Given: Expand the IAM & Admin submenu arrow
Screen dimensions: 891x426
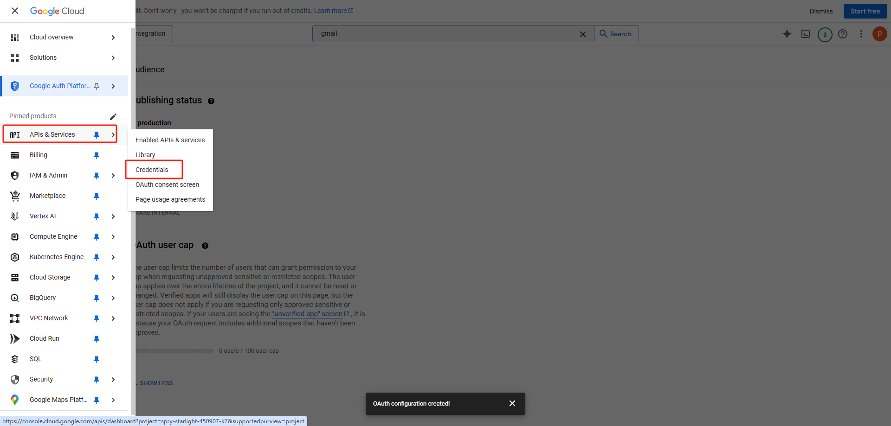Looking at the screenshot, I should (x=113, y=176).
